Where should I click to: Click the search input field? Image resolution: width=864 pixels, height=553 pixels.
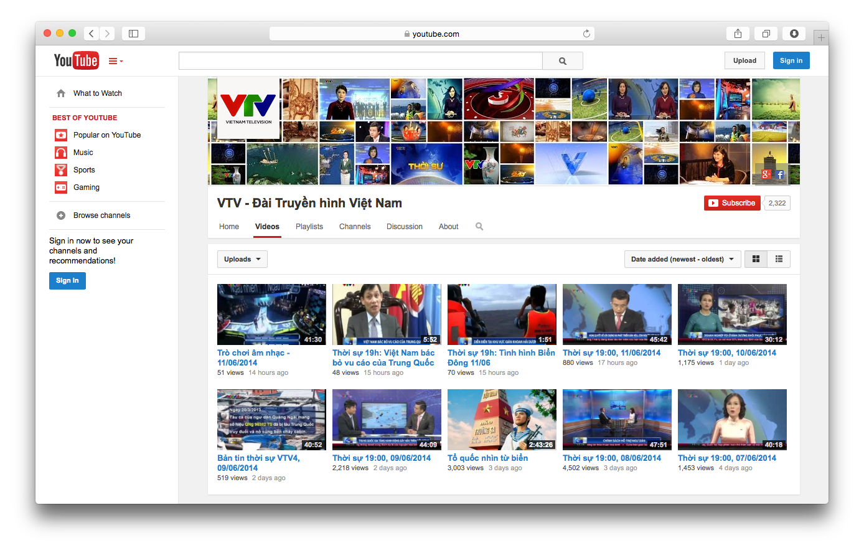[x=360, y=60]
